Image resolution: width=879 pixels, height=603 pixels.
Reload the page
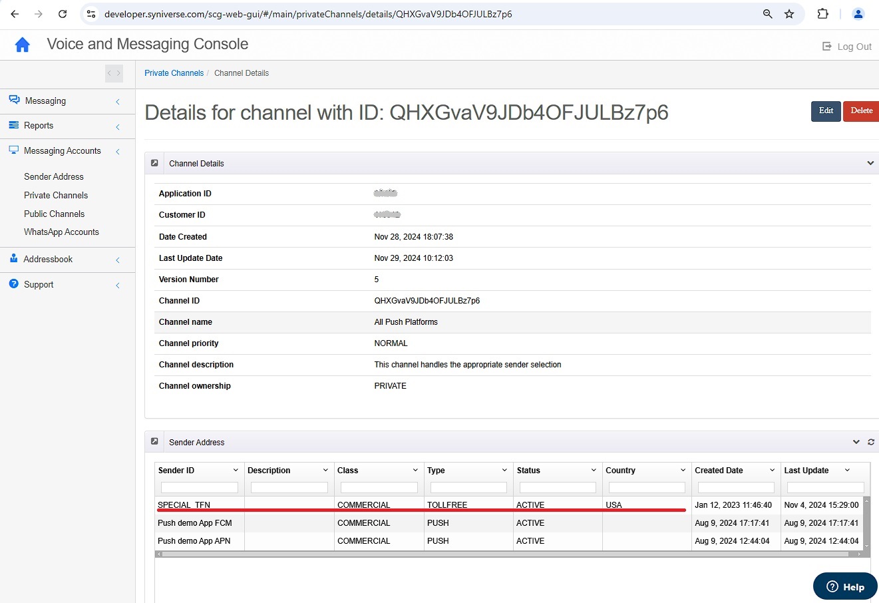(x=63, y=14)
